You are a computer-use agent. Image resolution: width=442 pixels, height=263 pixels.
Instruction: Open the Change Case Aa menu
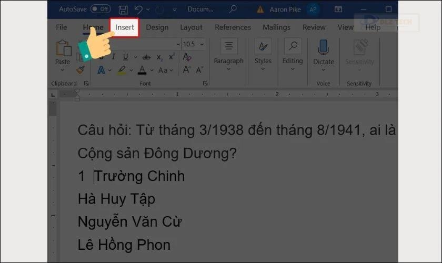coord(165,70)
